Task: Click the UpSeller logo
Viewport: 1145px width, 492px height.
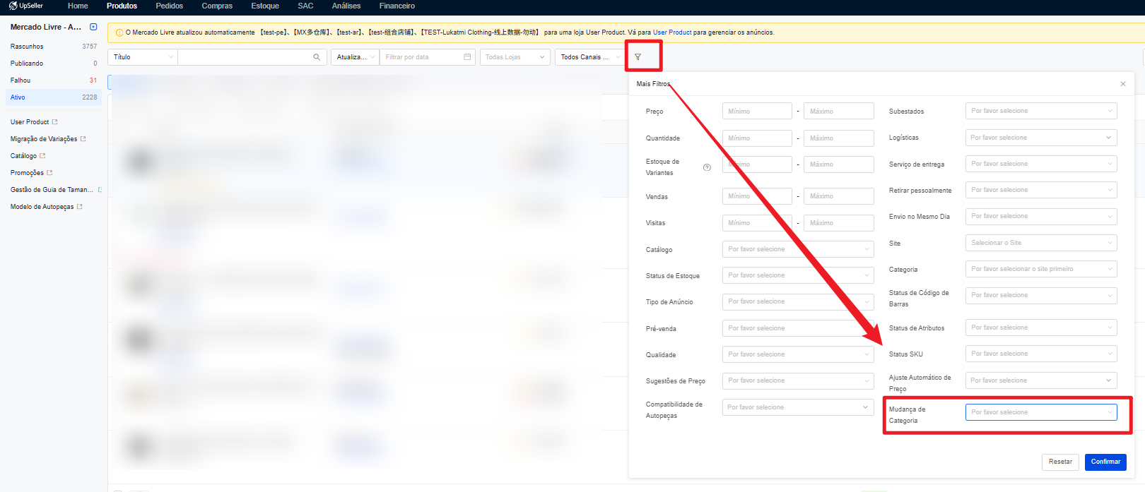Action: (x=26, y=6)
